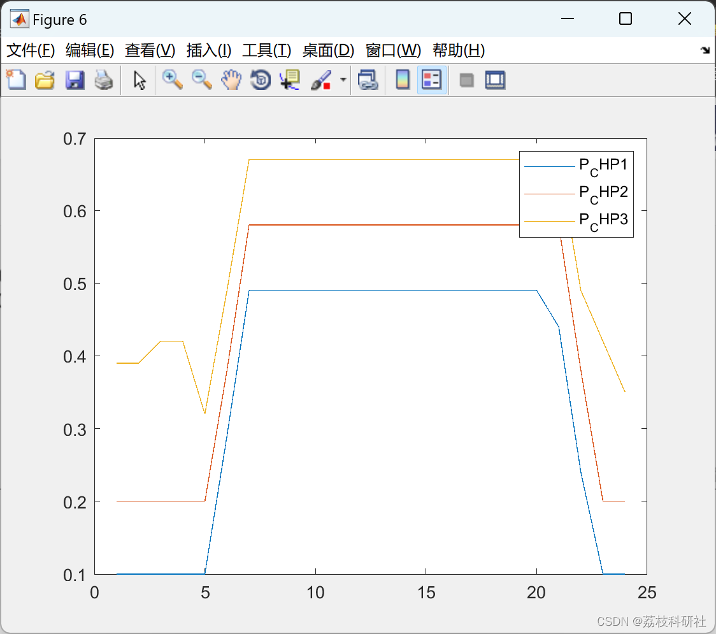
Task: Click the Link Plot button
Action: (x=368, y=80)
